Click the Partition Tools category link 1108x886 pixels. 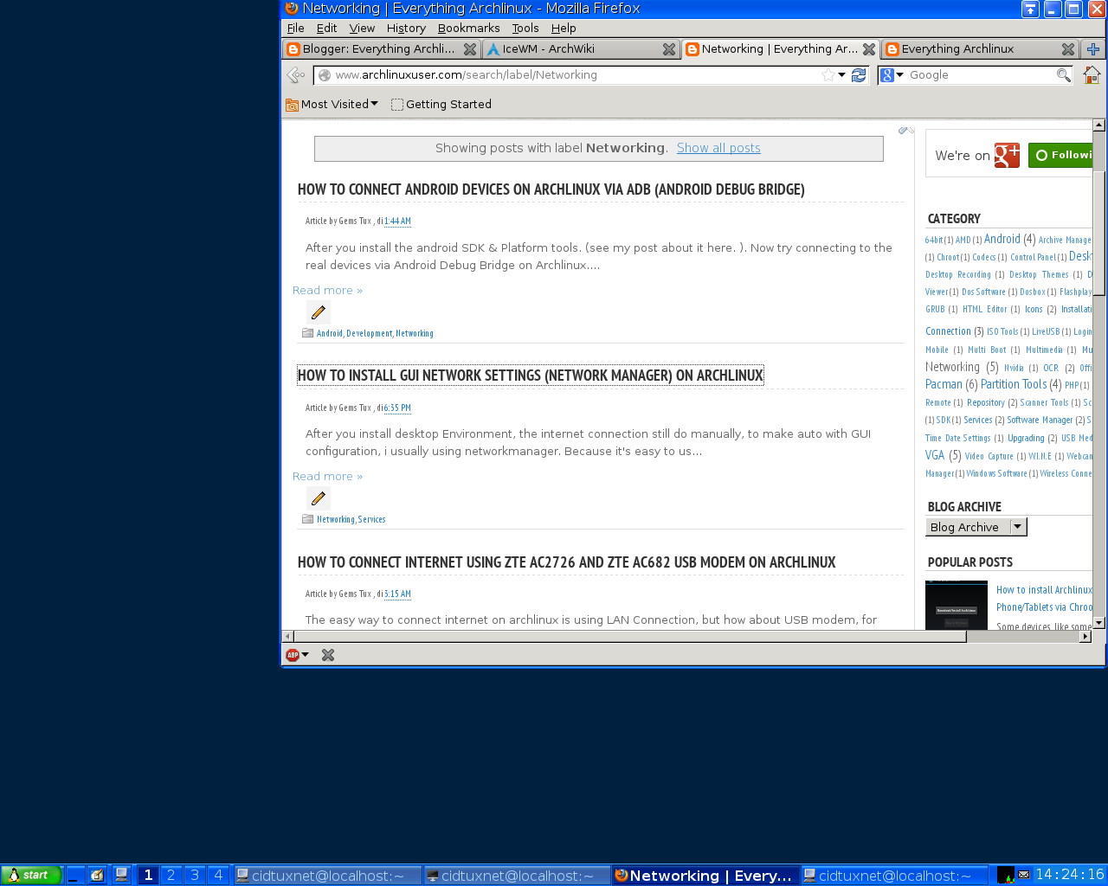point(1014,384)
